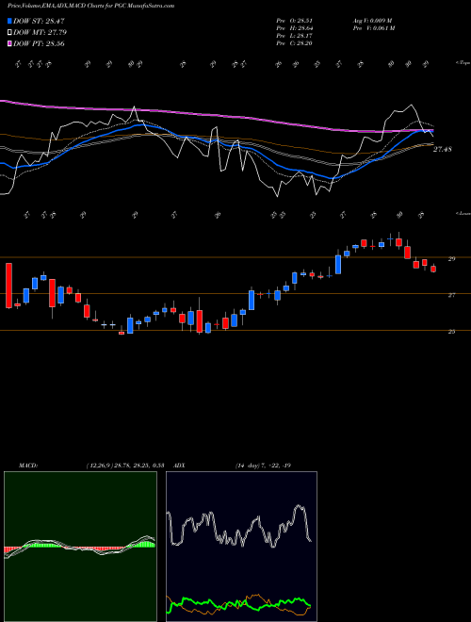Click the ADX '(14 day) 7, +22, -19' values

263,466
